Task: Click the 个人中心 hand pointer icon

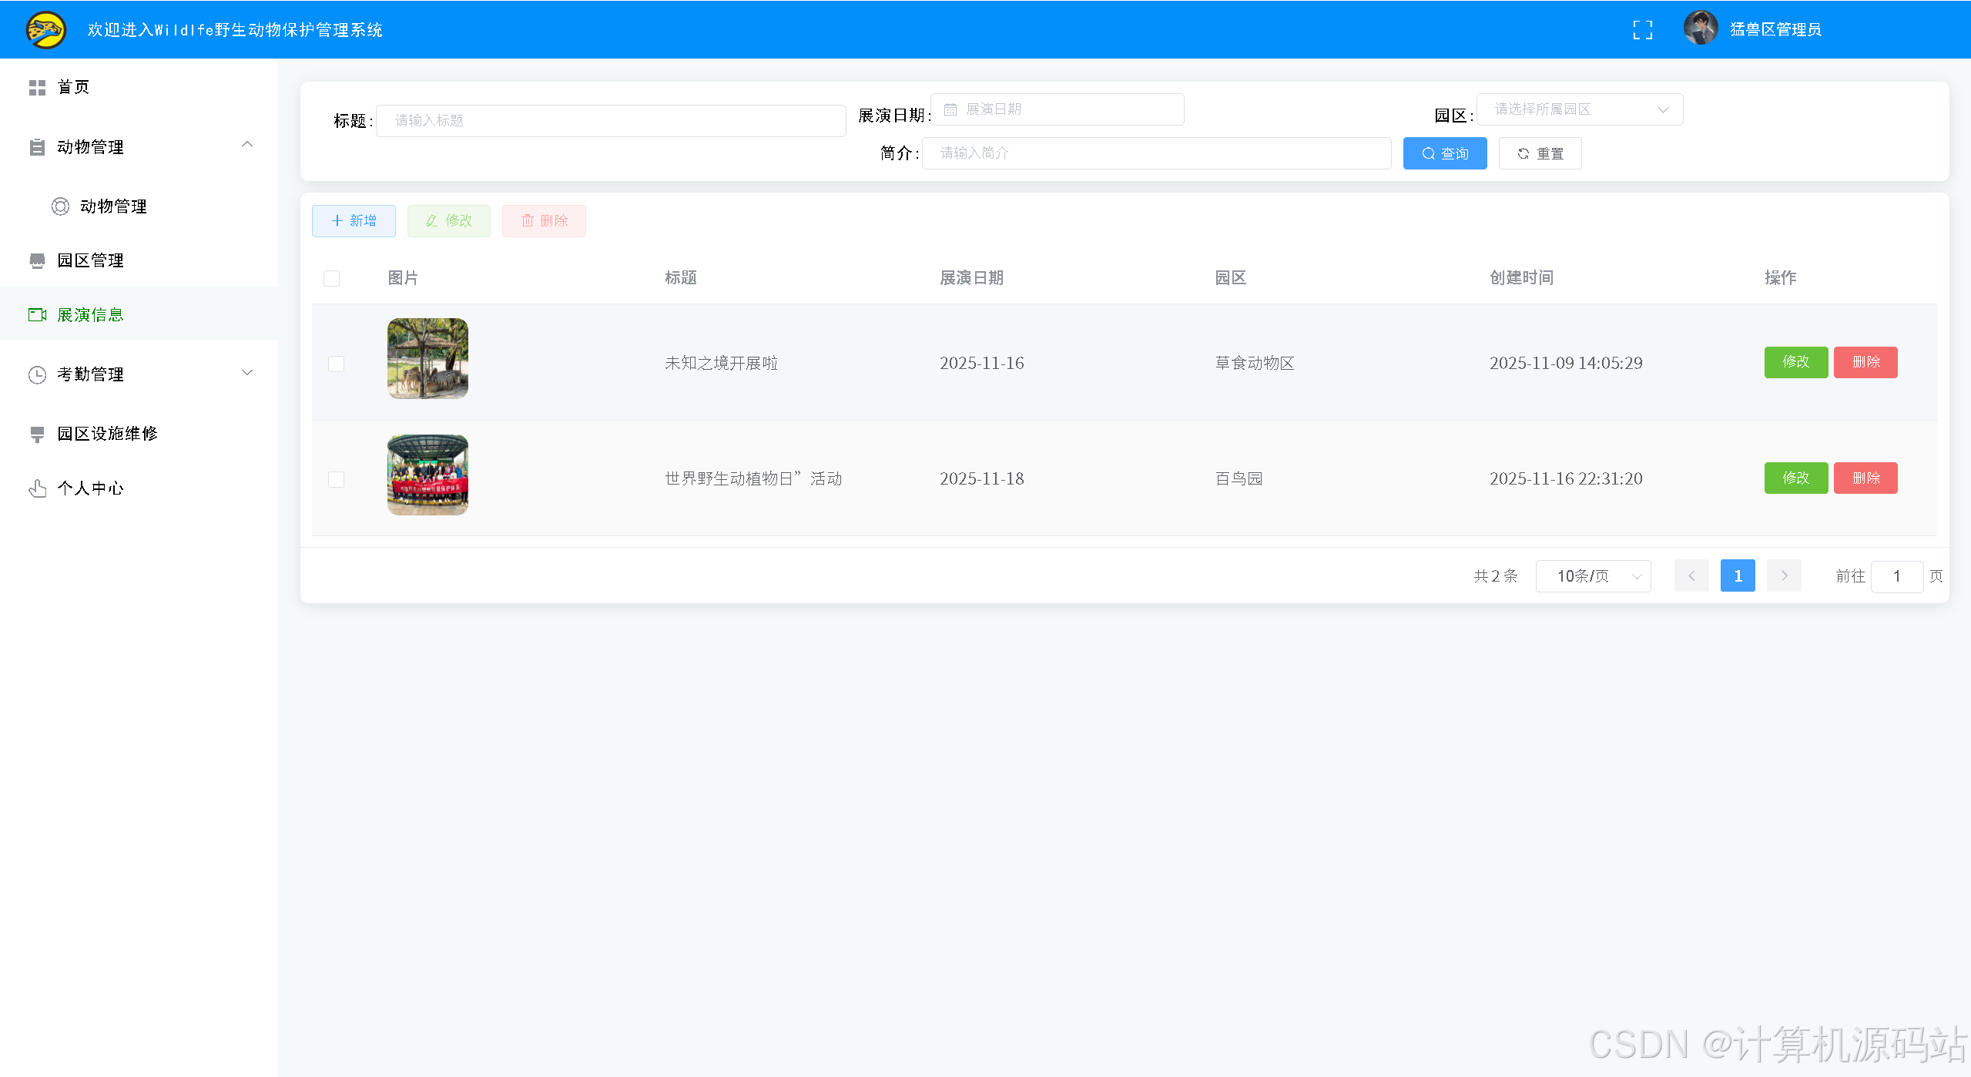Action: tap(37, 488)
